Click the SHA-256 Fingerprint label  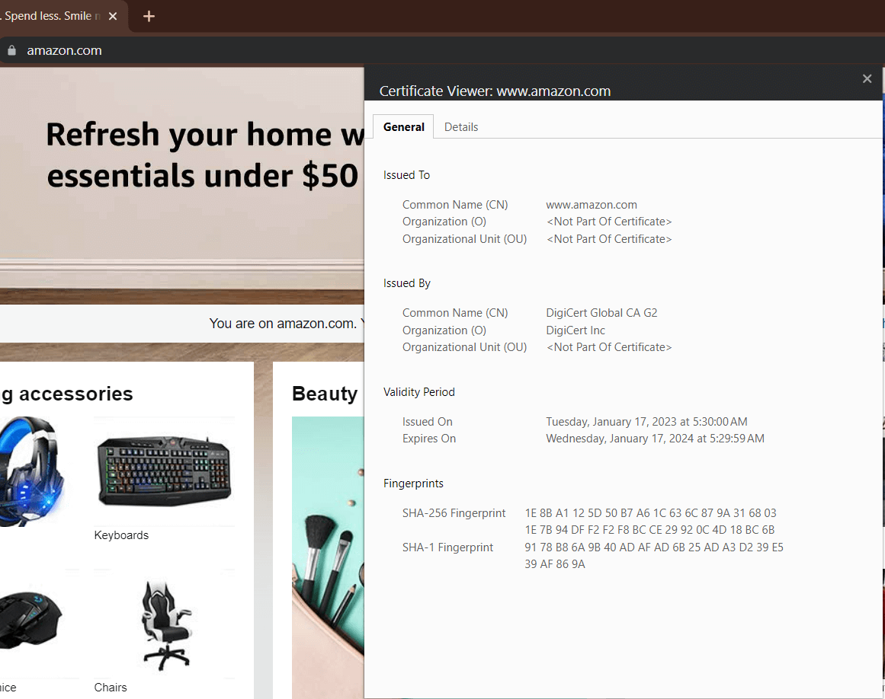(454, 513)
